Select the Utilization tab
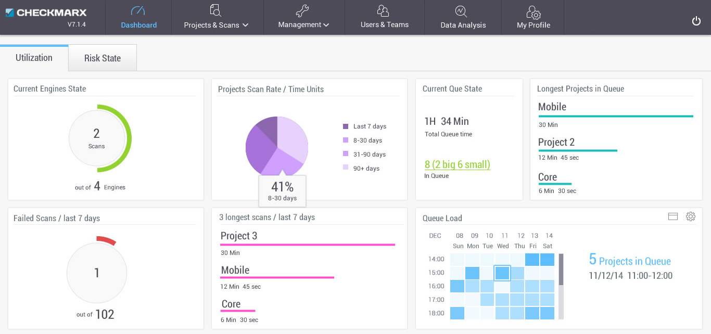Screen dimensions: 711x334 click(x=34, y=58)
